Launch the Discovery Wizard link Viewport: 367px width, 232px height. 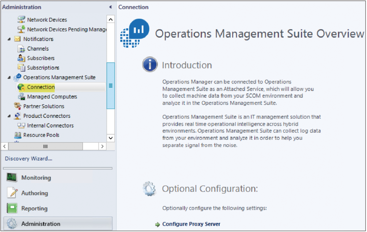click(28, 159)
